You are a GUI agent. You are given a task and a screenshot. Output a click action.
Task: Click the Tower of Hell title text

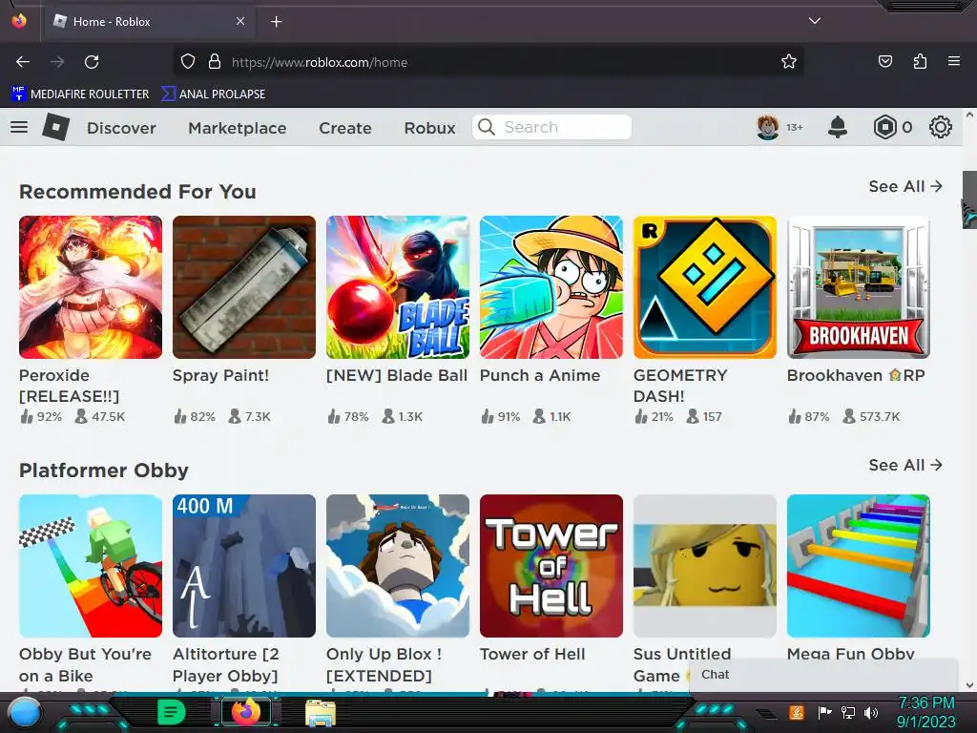[532, 654]
